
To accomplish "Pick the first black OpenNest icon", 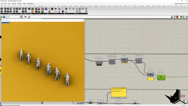I will pos(66,9).
